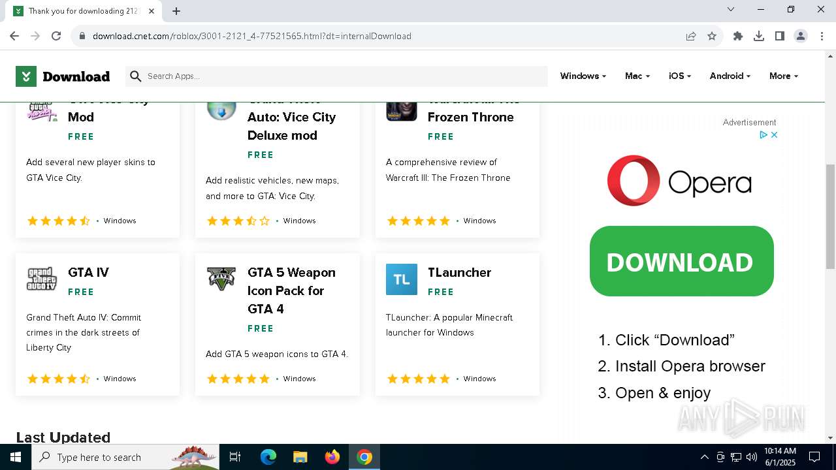
Task: Open AdChoices triangle icon
Action: point(764,134)
